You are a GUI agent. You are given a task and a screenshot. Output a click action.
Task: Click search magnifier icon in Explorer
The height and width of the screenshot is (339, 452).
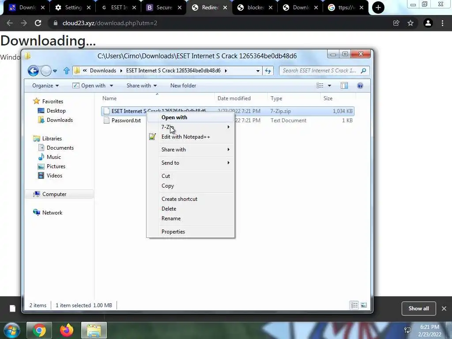click(x=364, y=71)
